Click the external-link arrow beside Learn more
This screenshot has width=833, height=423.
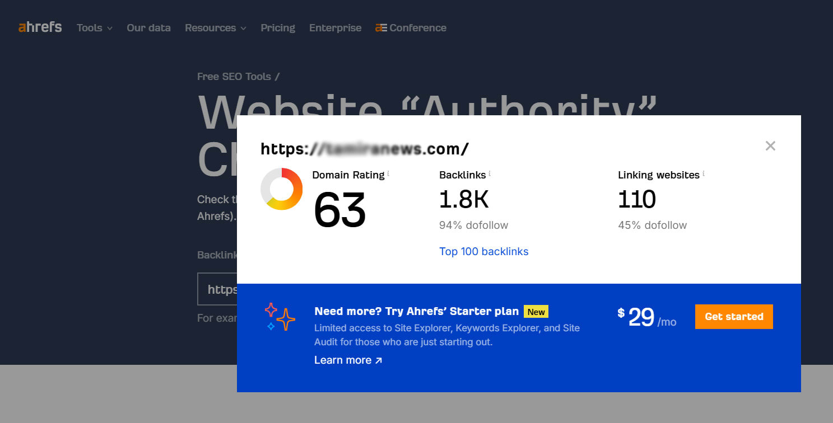[x=380, y=360]
